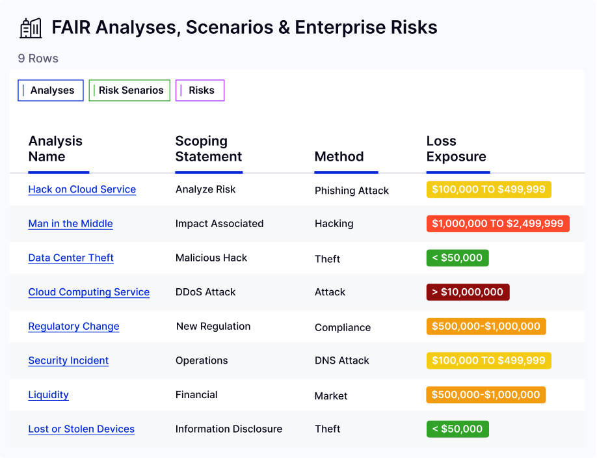Click the yellow loss badge for Hack on Cloud Service

[x=488, y=189]
